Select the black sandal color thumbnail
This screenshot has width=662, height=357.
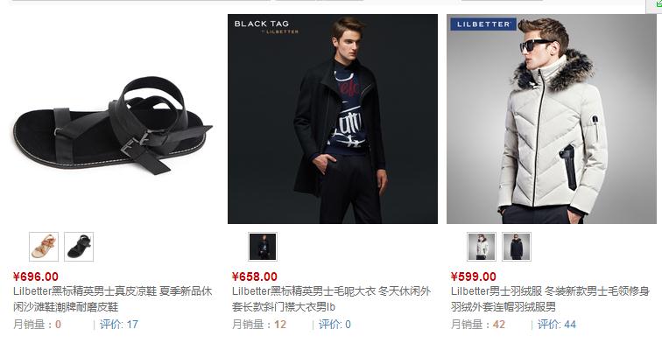tap(79, 247)
